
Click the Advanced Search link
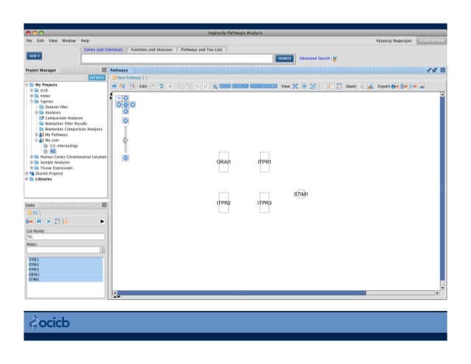coord(314,58)
